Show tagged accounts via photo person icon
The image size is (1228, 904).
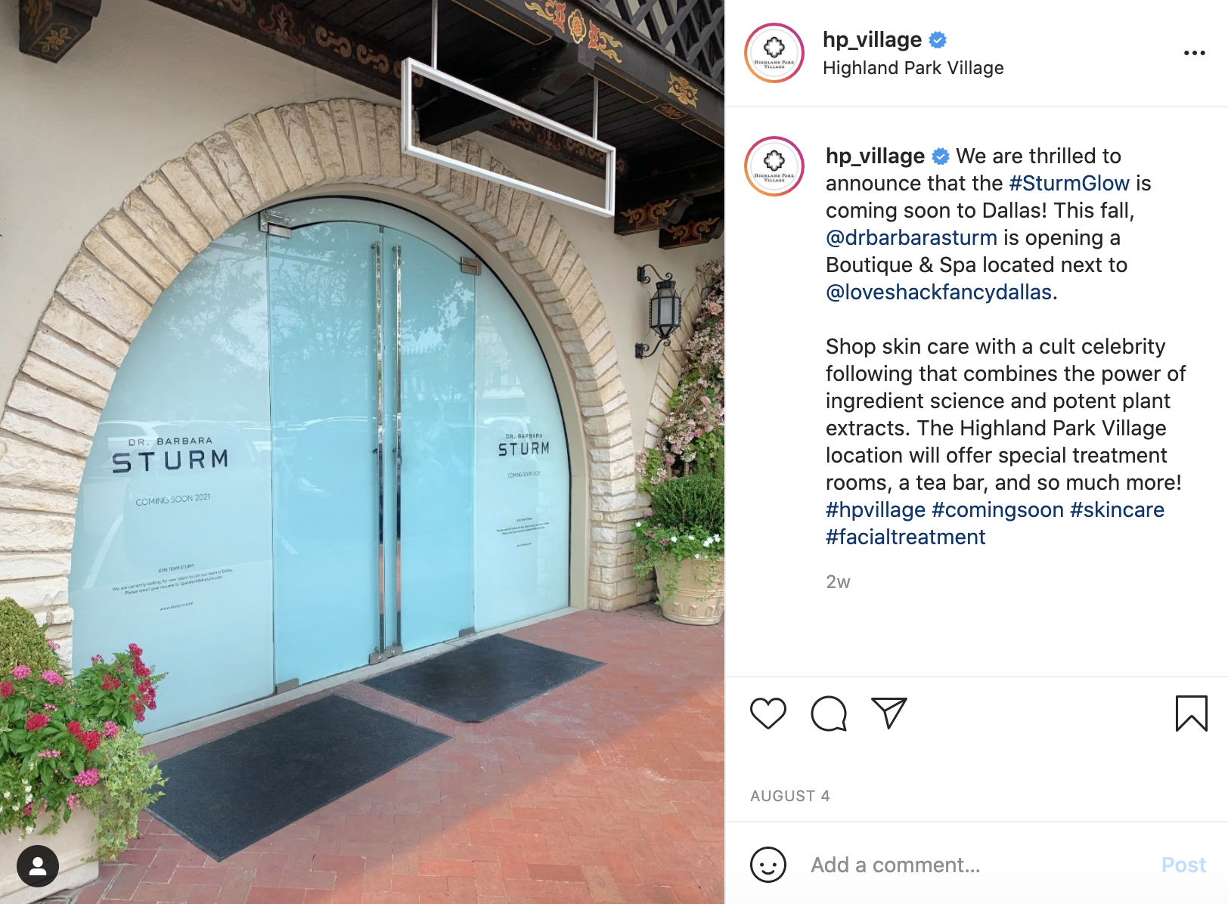click(x=38, y=865)
